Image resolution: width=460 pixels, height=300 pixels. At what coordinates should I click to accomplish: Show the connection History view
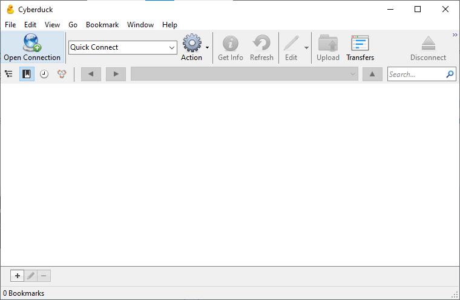[x=44, y=74]
